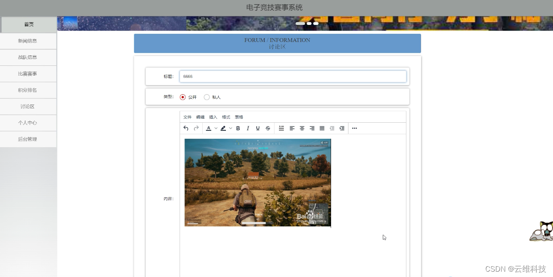The width and height of the screenshot is (553, 277).
Task: Go to 首页 in the sidebar
Action: (29, 24)
